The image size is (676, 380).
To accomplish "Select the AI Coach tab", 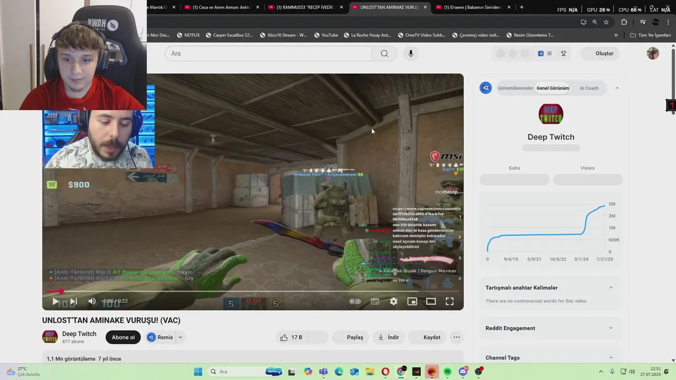I will click(x=589, y=88).
